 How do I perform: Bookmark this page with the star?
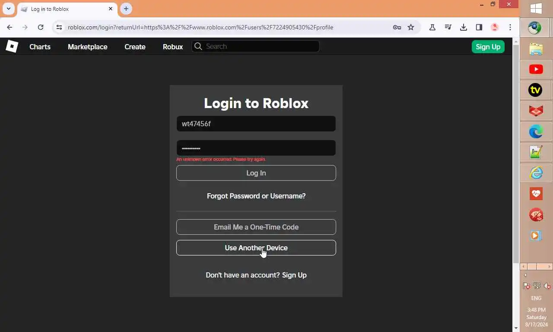coord(411,27)
